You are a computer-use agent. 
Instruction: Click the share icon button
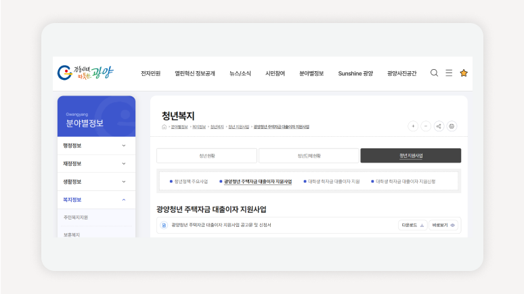[x=439, y=126]
